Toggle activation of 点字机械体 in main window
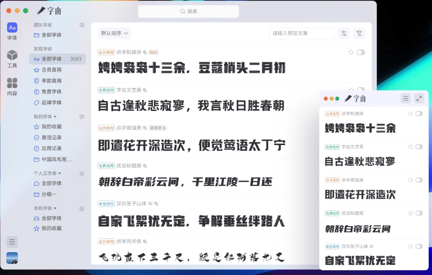 (360, 53)
